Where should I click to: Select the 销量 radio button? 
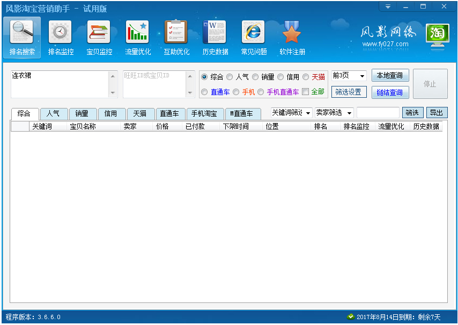pyautogui.click(x=255, y=77)
